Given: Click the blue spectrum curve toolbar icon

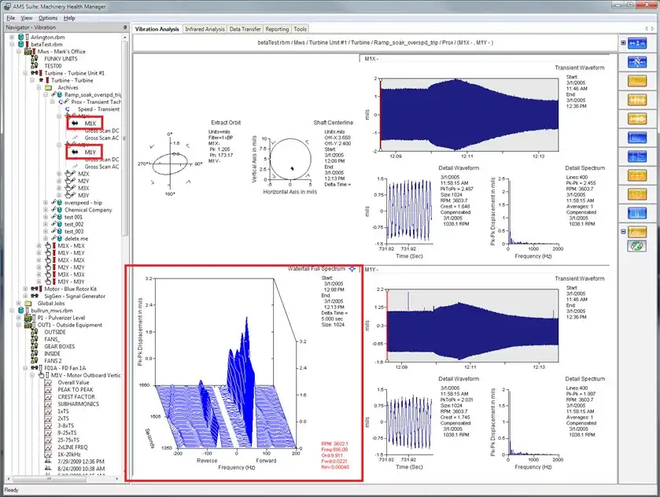Looking at the screenshot, I should [x=637, y=138].
